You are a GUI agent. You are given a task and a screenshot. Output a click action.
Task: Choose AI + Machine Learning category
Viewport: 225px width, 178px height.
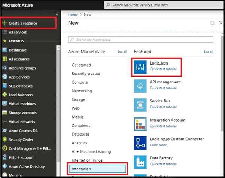coord(91,151)
